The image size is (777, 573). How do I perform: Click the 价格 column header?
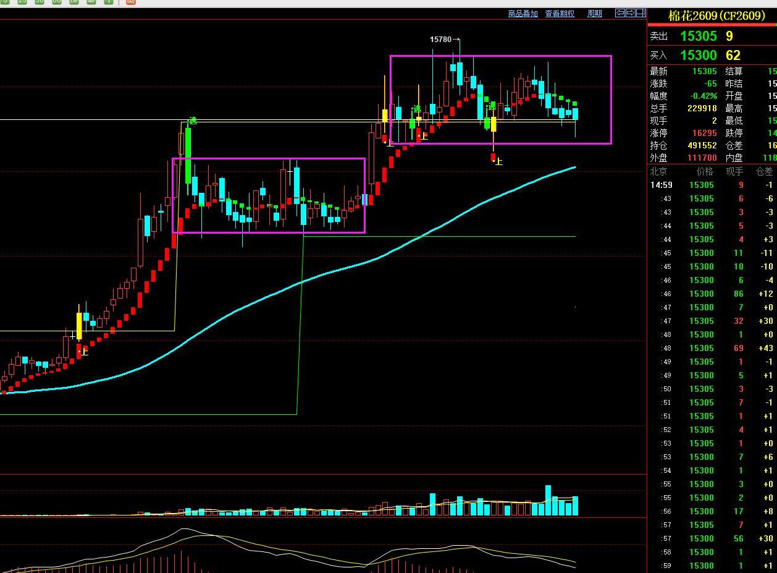tap(705, 172)
